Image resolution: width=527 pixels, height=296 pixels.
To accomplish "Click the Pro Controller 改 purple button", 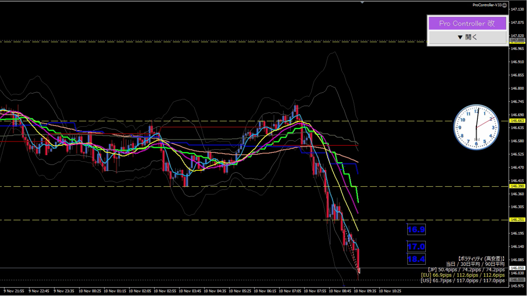I will 467,23.
